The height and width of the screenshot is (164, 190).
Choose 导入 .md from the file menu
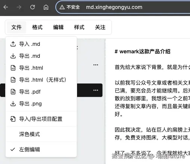41,44
